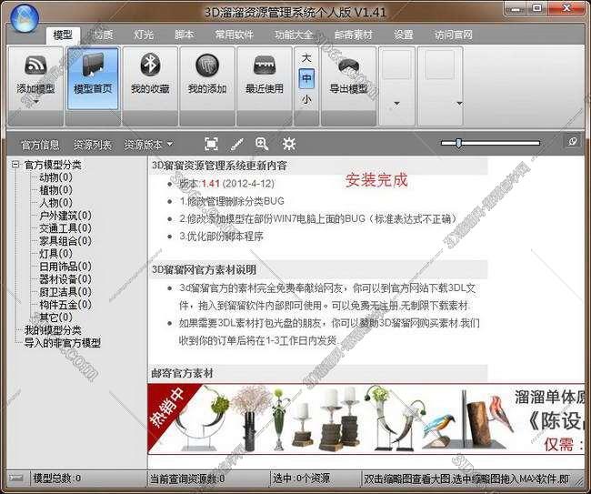591x494 pixels.
Task: Click the fullscreen frame icon in toolbar
Action: [211, 144]
